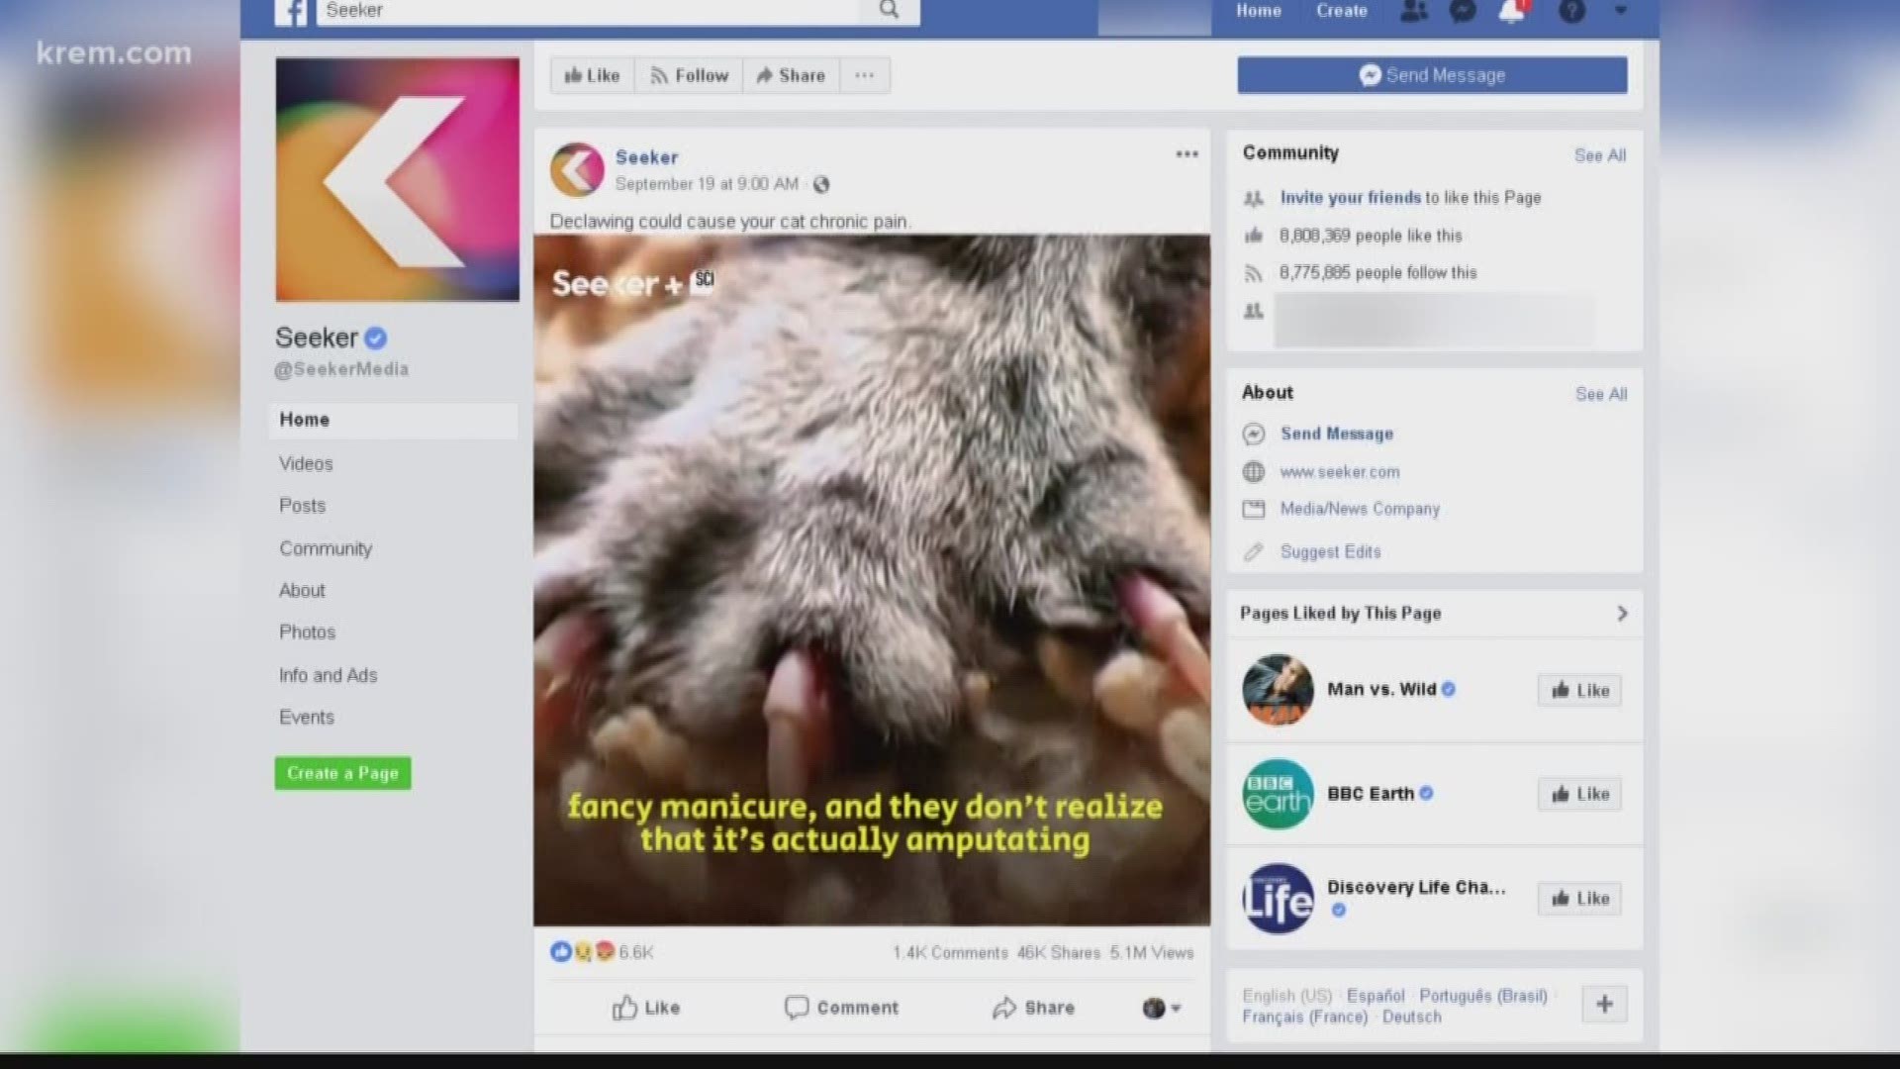Switch to the Videos tab
Image resolution: width=1900 pixels, height=1069 pixels.
[306, 463]
